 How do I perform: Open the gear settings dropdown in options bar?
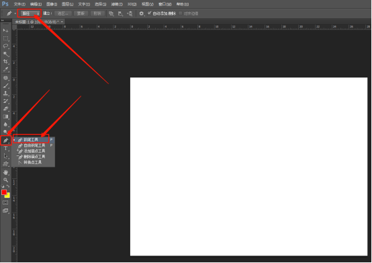click(142, 13)
